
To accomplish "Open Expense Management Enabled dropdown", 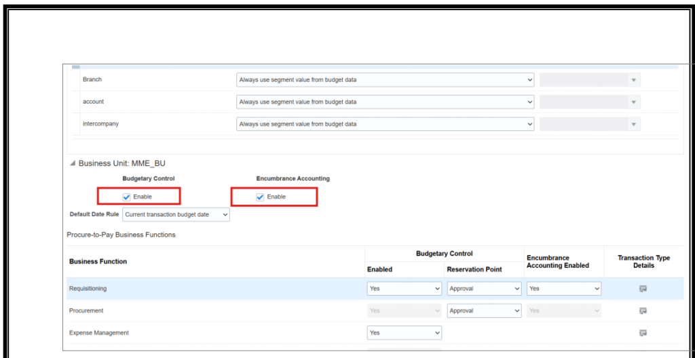I will (x=404, y=333).
